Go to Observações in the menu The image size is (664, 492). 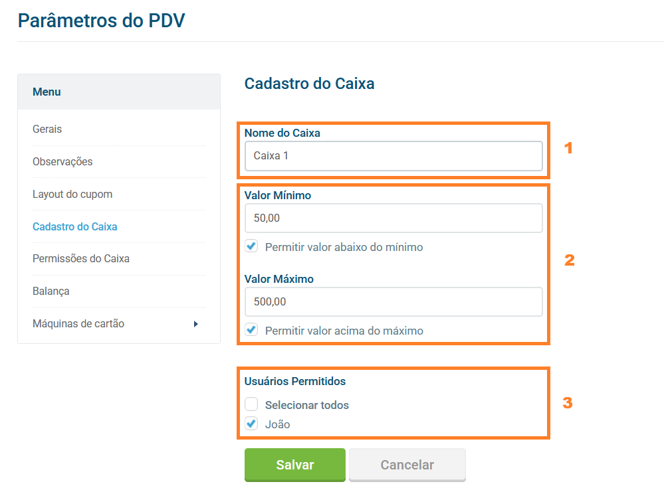click(62, 161)
